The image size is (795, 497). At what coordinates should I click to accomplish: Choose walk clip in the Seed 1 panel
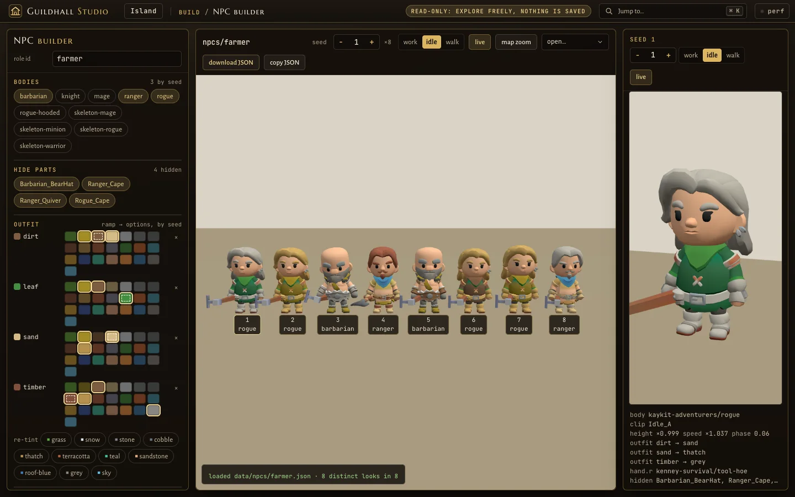click(x=733, y=55)
